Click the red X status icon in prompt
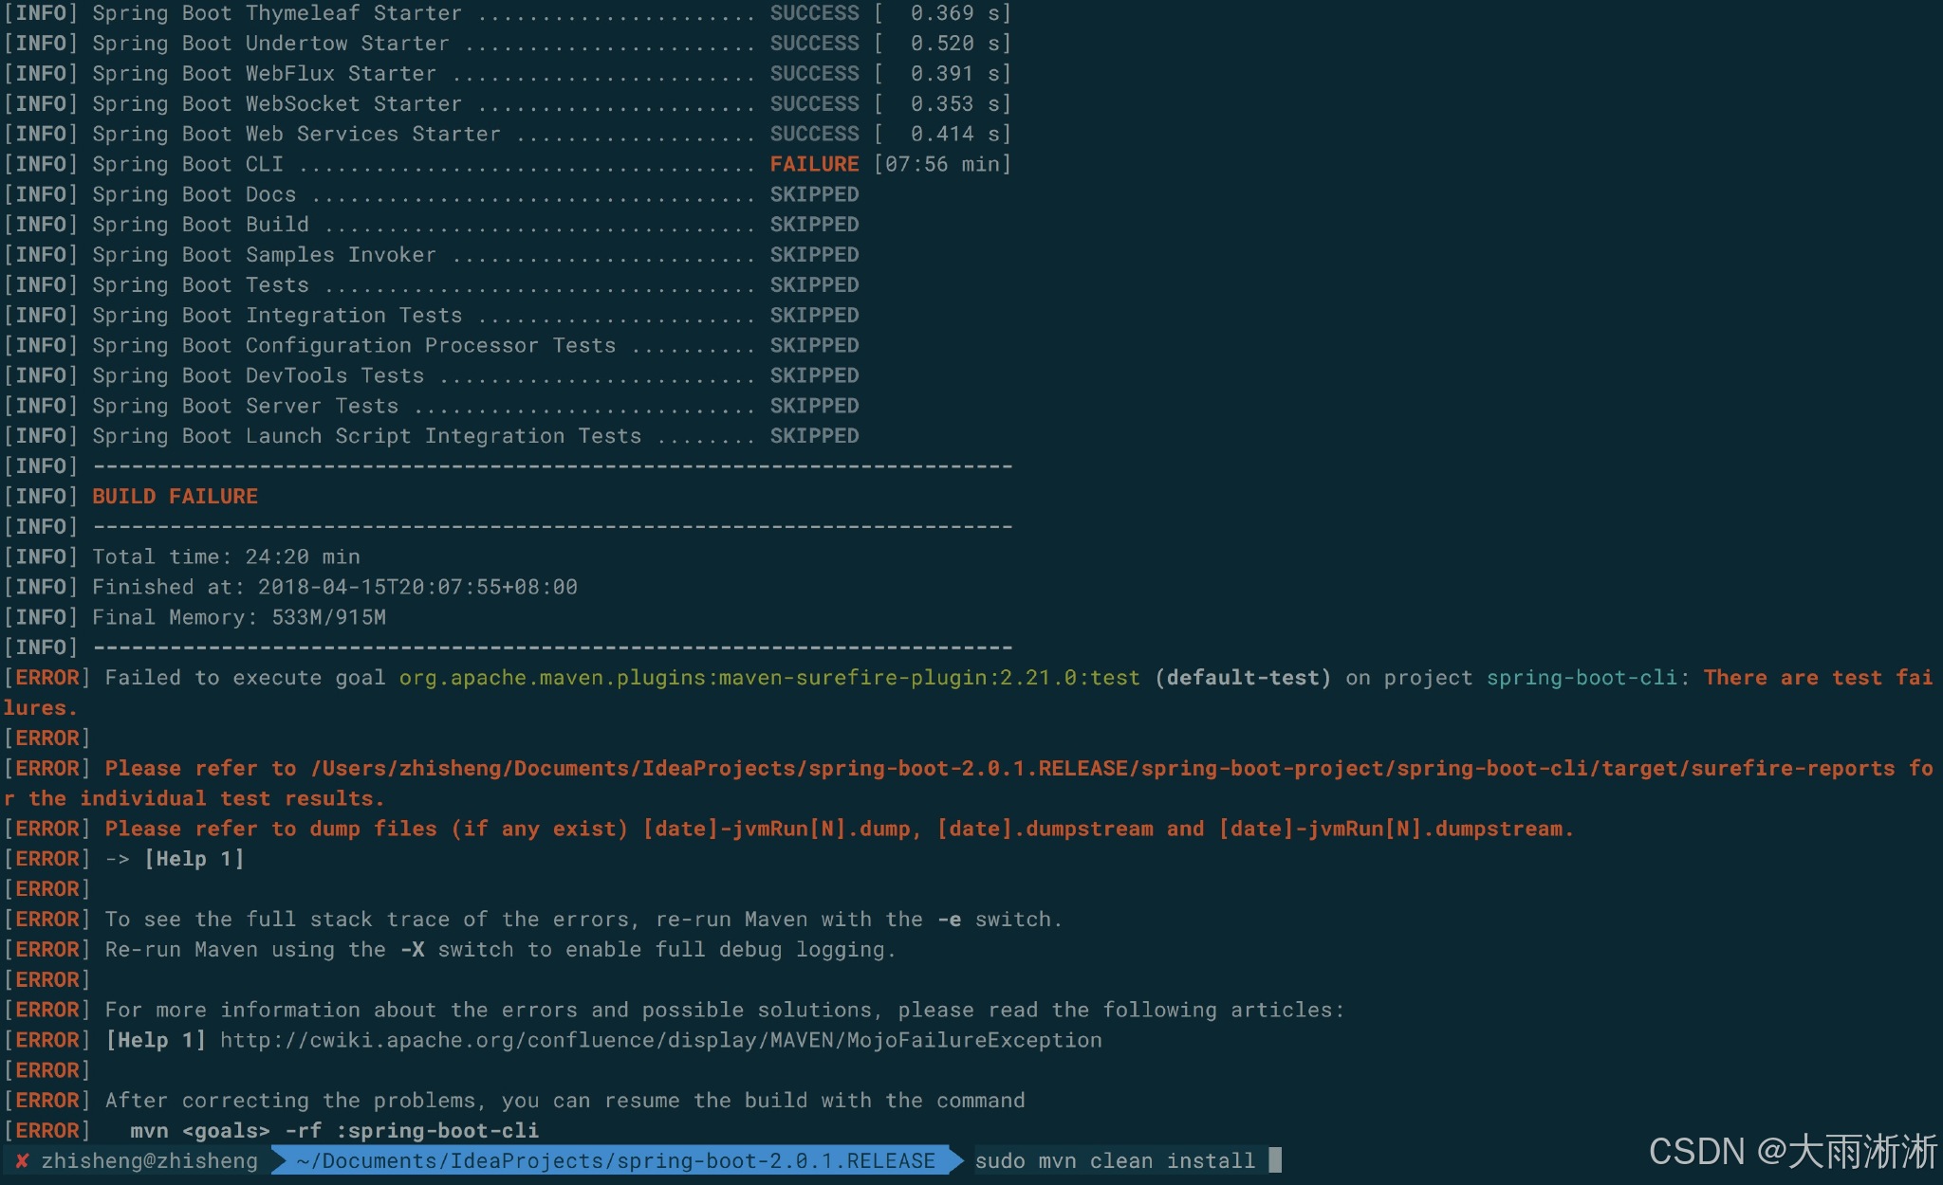 click(x=22, y=1160)
